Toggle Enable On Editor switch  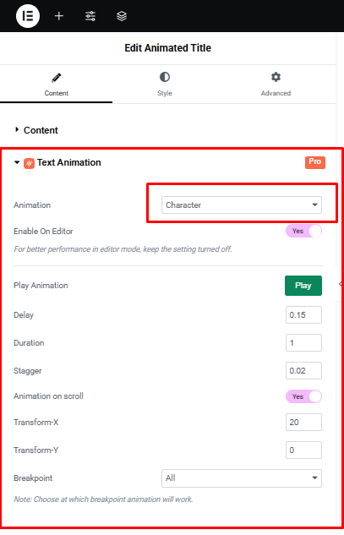(303, 231)
